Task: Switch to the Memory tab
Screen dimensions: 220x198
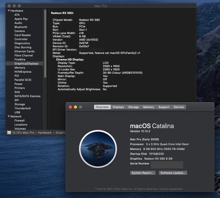Action: pos(148,107)
